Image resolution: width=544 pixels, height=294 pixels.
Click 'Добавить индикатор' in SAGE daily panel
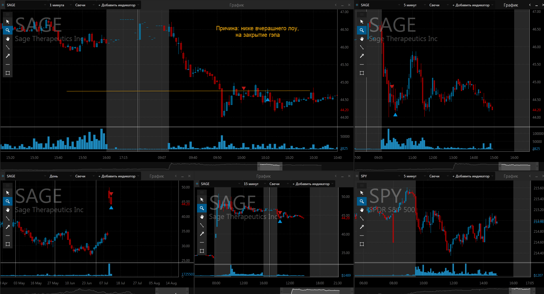[x=119, y=176]
